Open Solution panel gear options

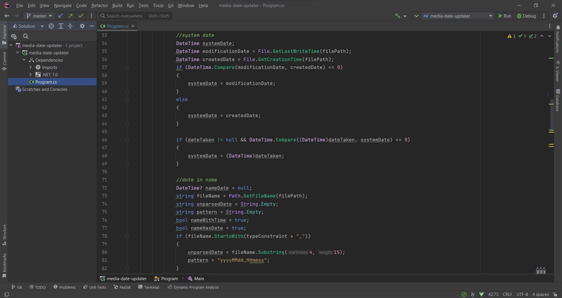coord(82,26)
